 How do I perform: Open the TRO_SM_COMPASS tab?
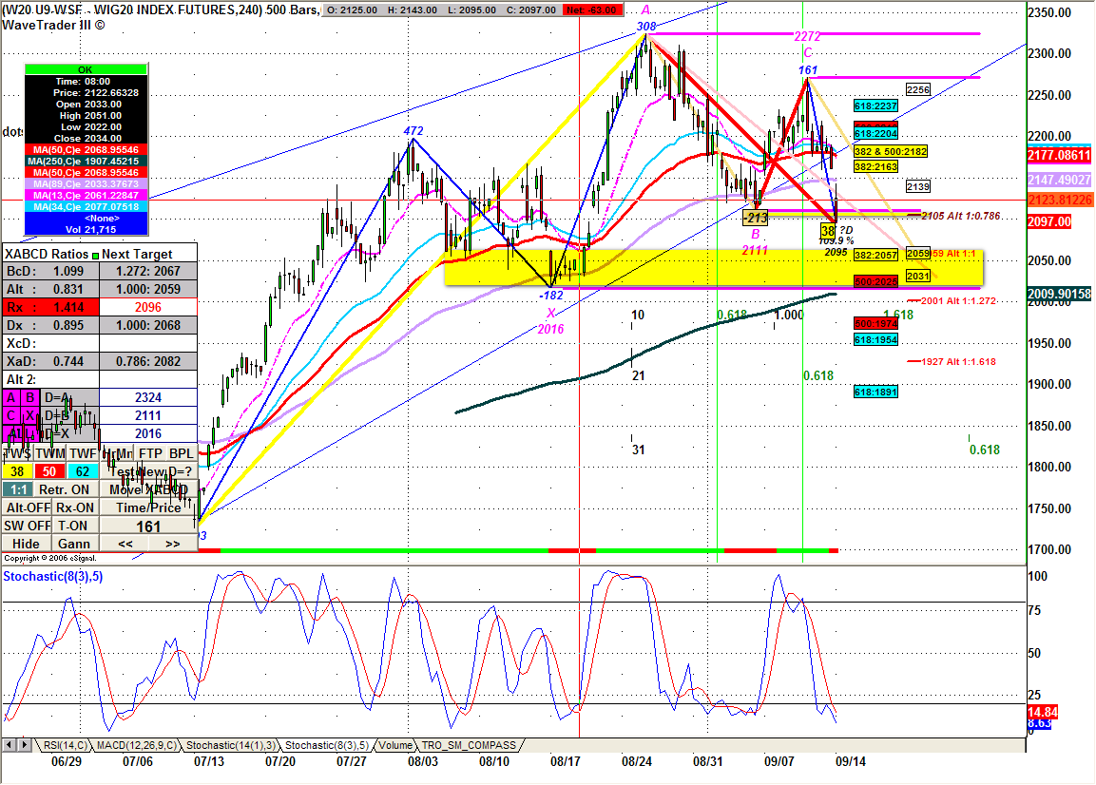click(469, 745)
